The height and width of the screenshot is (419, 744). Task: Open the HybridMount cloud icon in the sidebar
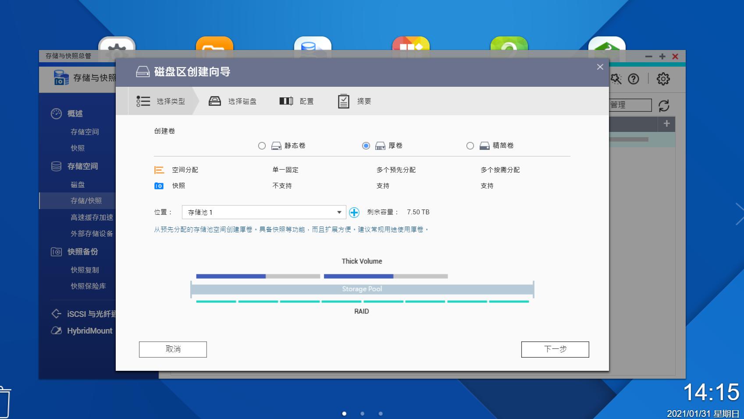click(56, 330)
